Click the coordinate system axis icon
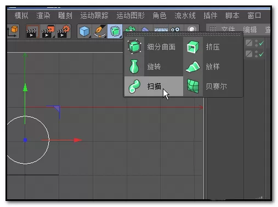Image resolution: width=278 pixels, height=207 pixels. click(13, 31)
